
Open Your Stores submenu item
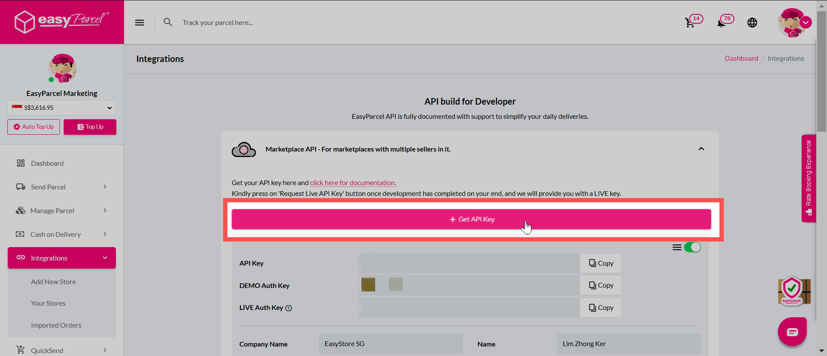coord(48,303)
